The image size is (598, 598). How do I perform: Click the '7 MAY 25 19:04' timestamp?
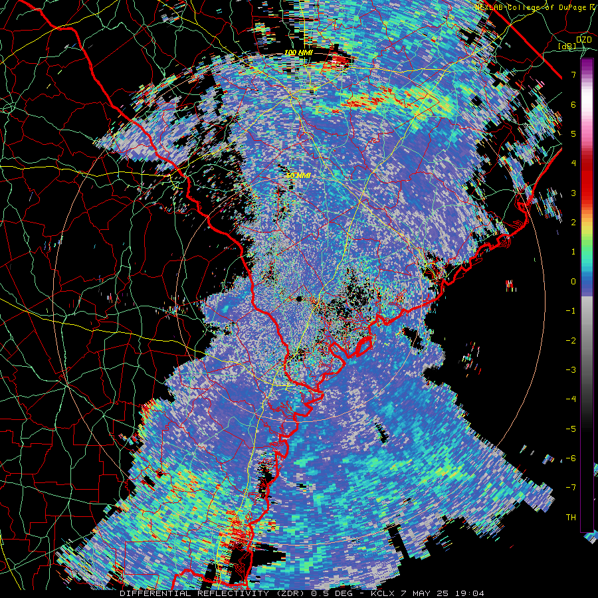coord(443,593)
